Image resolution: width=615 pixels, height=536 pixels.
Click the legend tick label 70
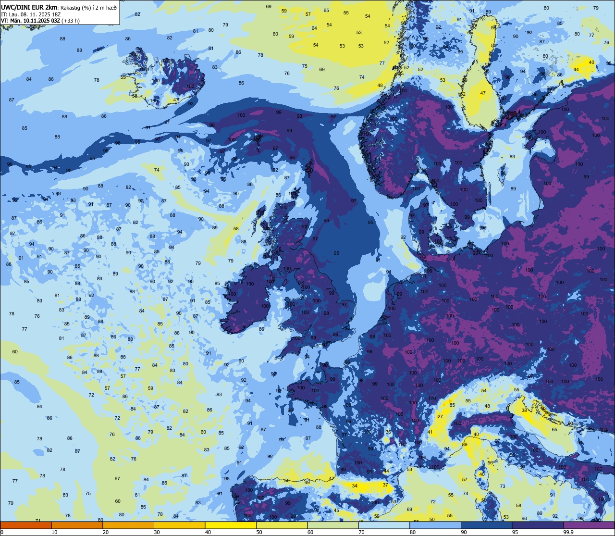[x=361, y=532]
